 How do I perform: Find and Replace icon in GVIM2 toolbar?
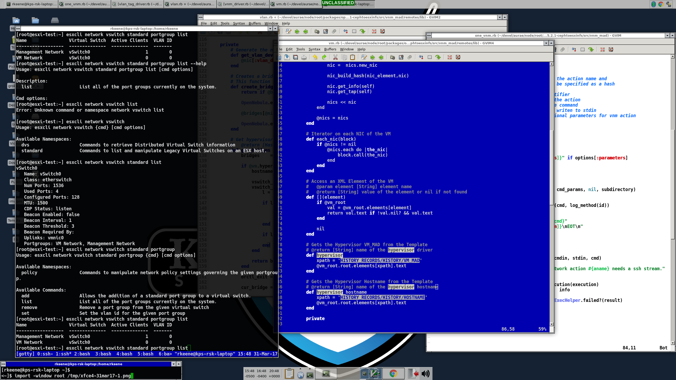click(x=288, y=31)
